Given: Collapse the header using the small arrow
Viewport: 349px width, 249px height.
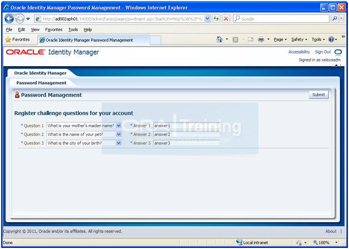Looking at the screenshot, I should [x=336, y=65].
